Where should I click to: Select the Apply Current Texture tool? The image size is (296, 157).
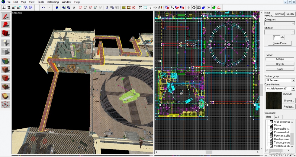click(6, 69)
